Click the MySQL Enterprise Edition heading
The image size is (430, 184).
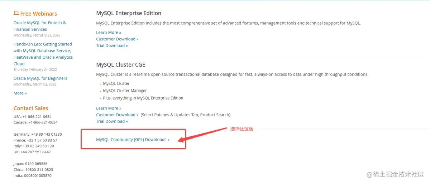pos(129,13)
